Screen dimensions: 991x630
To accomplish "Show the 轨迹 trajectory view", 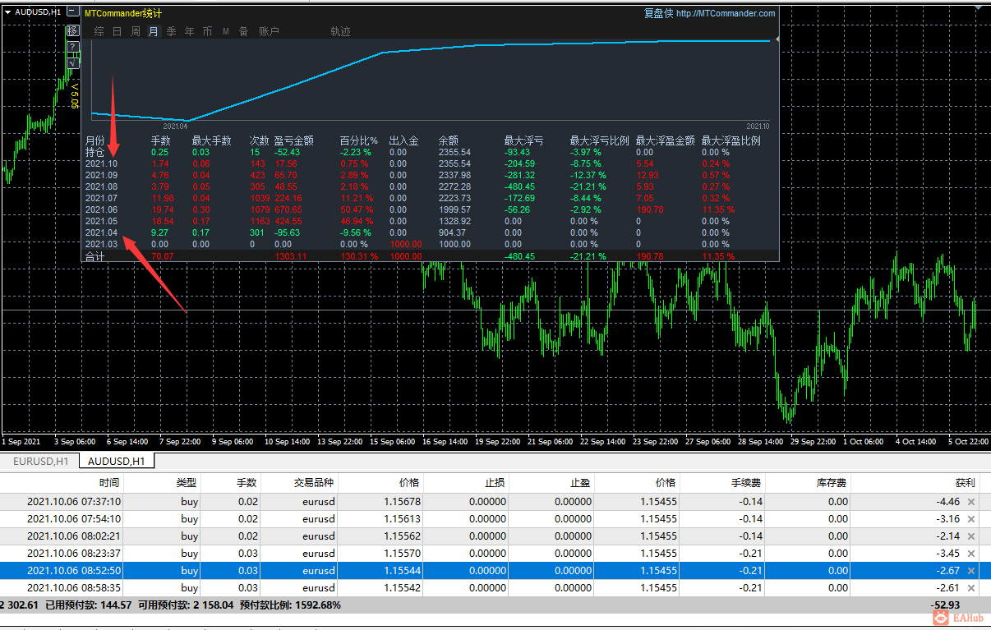I will click(x=340, y=32).
